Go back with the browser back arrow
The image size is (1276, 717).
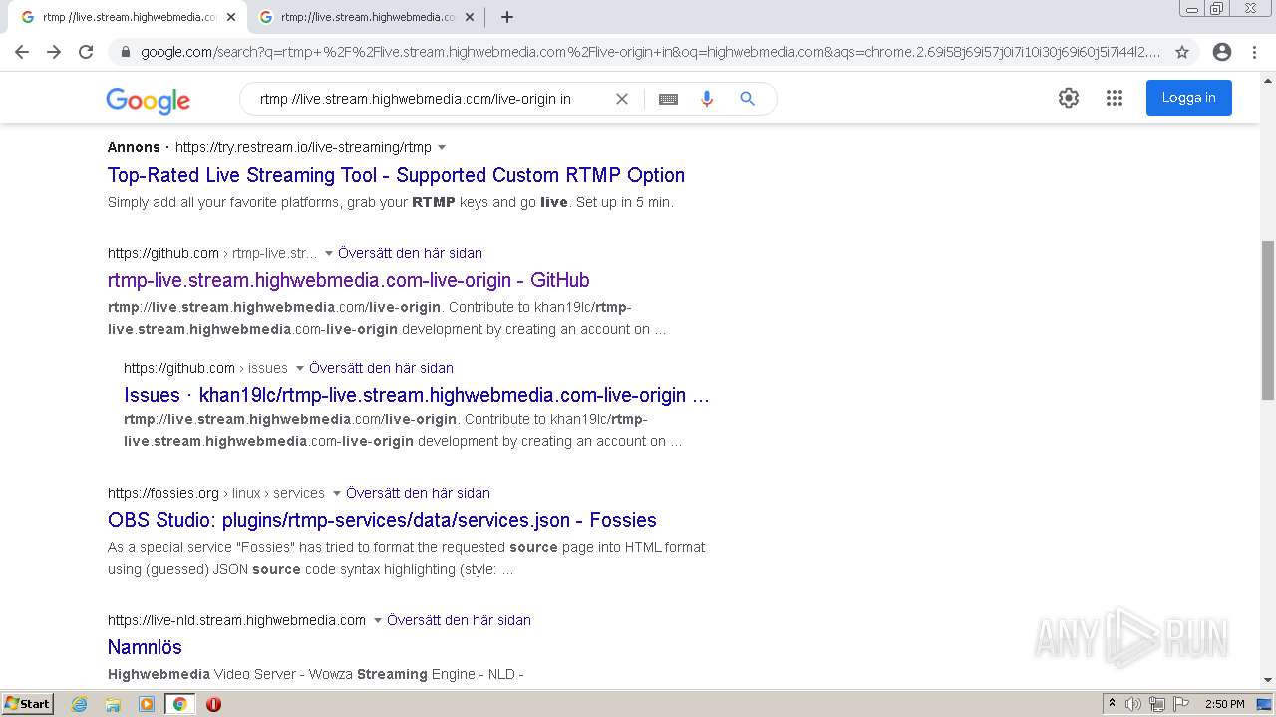[22, 52]
